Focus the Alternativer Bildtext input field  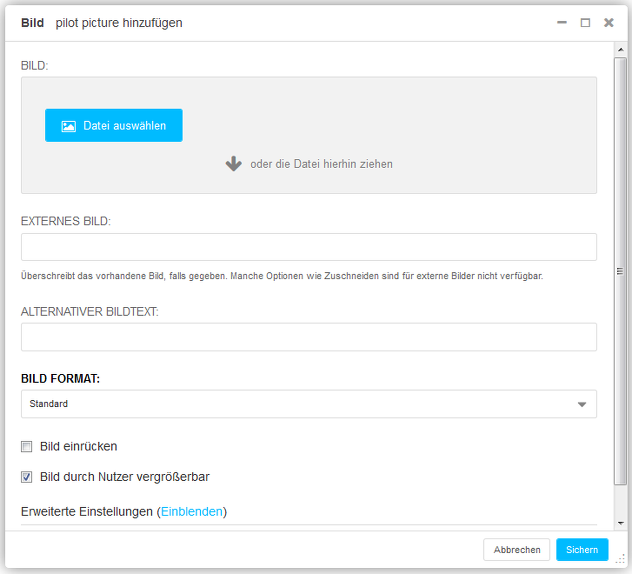pos(309,337)
